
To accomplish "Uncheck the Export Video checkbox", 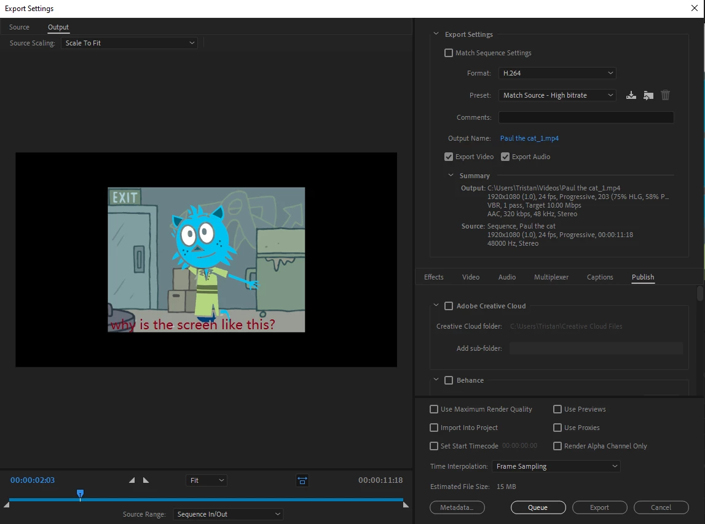I will (x=448, y=157).
